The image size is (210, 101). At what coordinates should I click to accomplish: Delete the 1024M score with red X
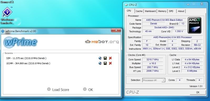(x=110, y=63)
